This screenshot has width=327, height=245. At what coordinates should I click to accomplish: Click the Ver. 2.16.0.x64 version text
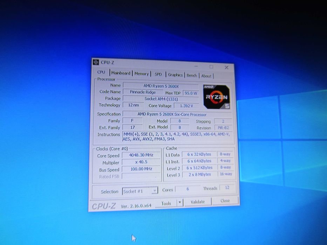coord(136,206)
